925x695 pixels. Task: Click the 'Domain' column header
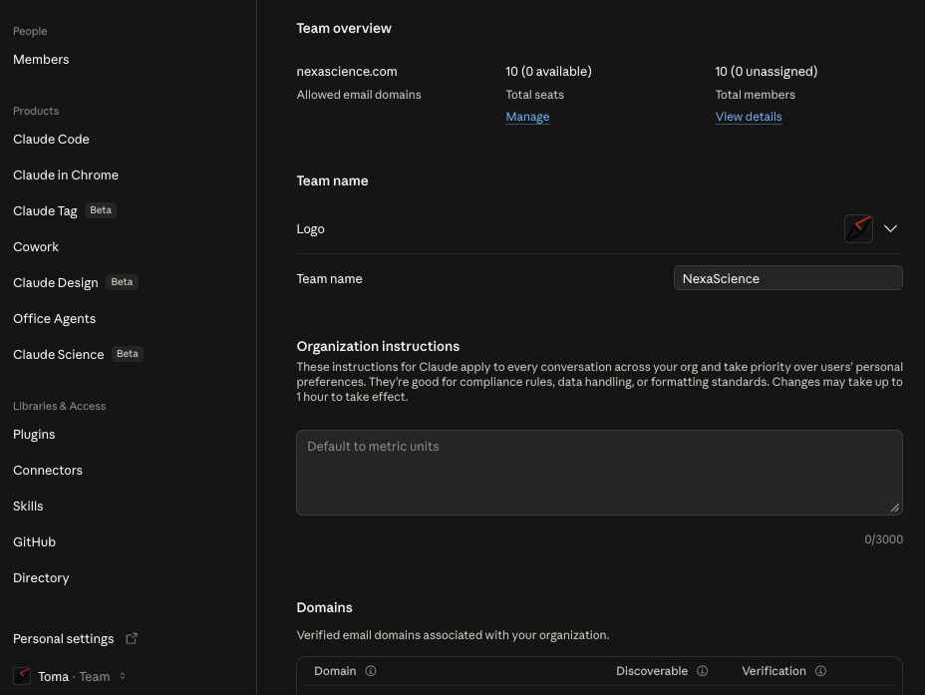tap(335, 671)
